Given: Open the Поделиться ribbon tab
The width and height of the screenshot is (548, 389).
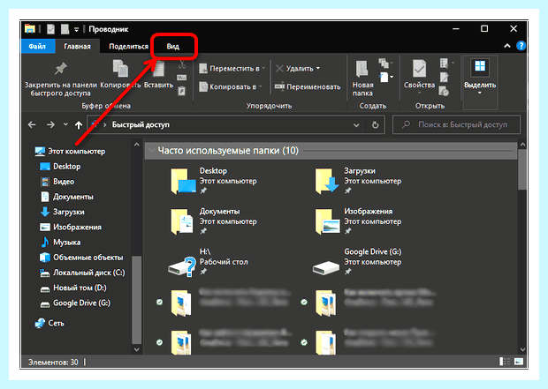Looking at the screenshot, I should (x=129, y=47).
